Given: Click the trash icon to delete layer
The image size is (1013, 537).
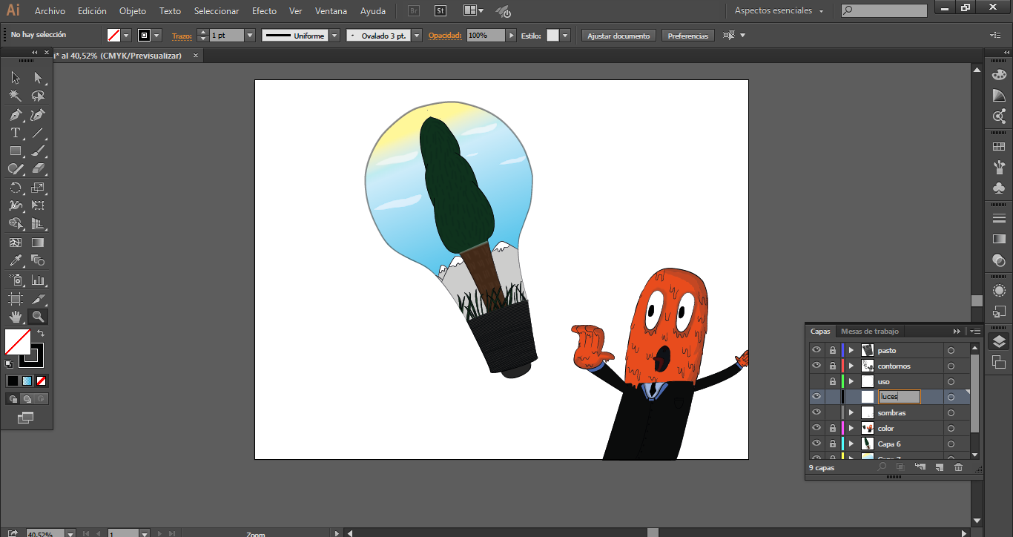Looking at the screenshot, I should tap(958, 467).
